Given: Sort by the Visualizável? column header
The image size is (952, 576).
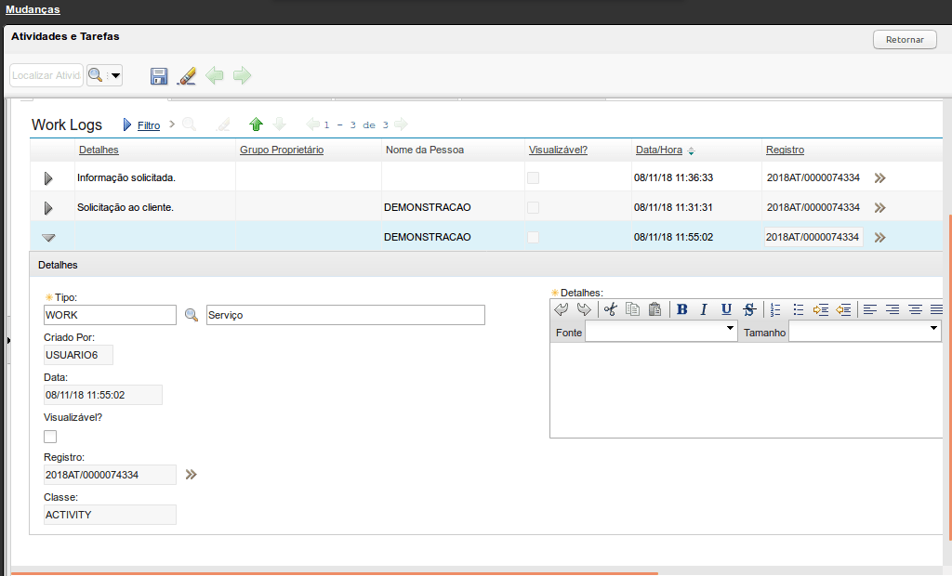Looking at the screenshot, I should coord(558,150).
